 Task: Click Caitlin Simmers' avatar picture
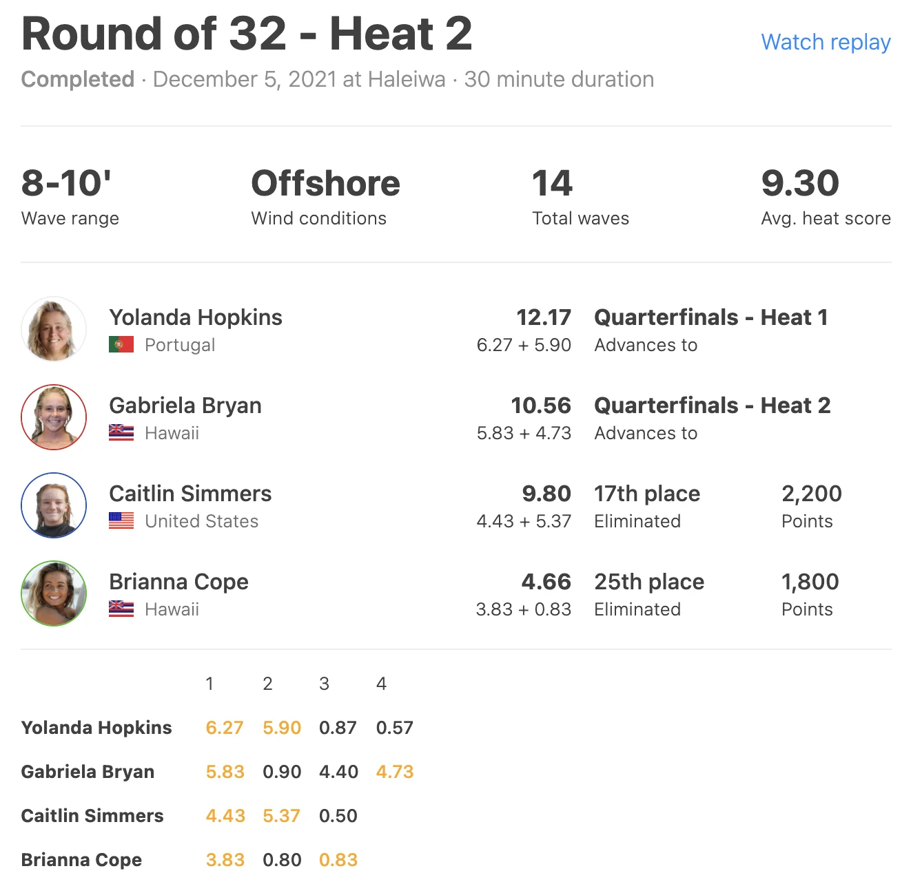click(x=54, y=505)
